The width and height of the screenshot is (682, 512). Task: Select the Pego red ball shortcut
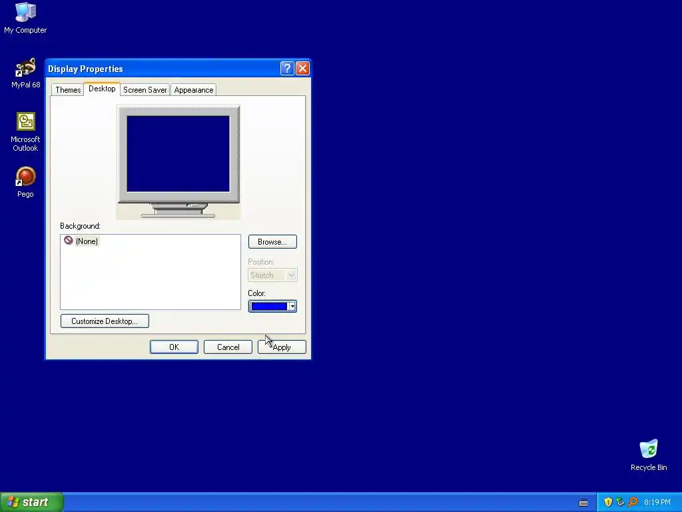click(25, 182)
